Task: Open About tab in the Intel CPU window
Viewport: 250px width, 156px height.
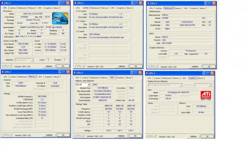Action: (x=56, y=8)
